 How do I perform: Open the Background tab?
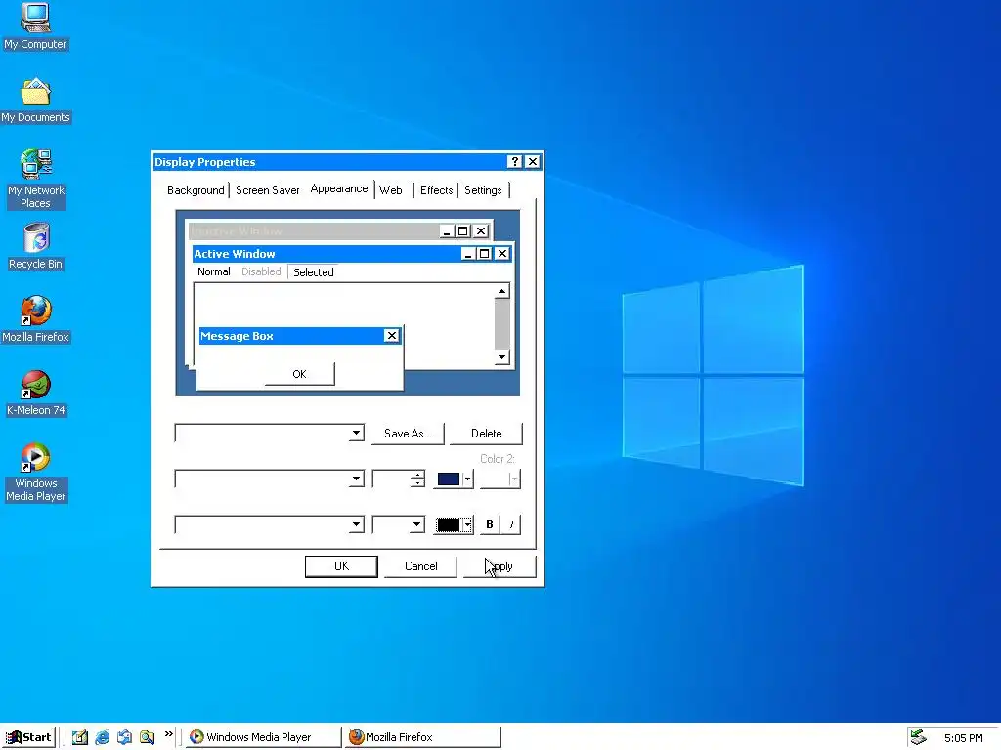click(196, 190)
